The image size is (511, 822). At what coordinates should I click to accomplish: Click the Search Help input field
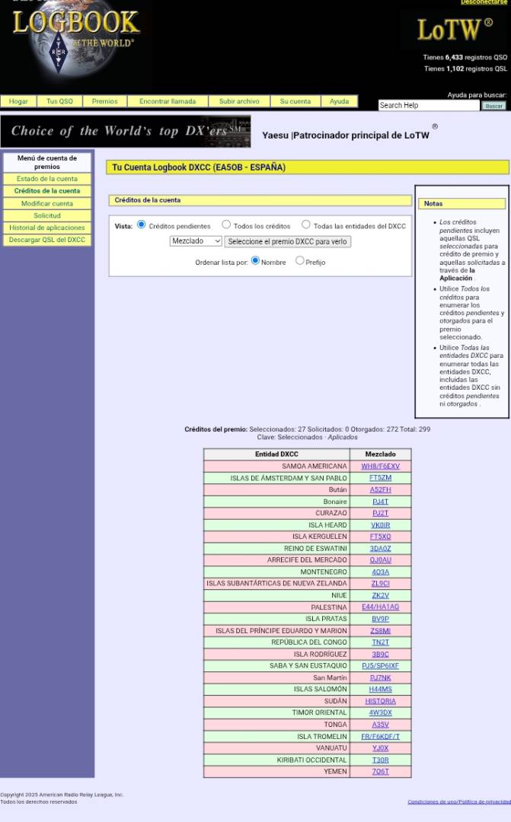[429, 105]
